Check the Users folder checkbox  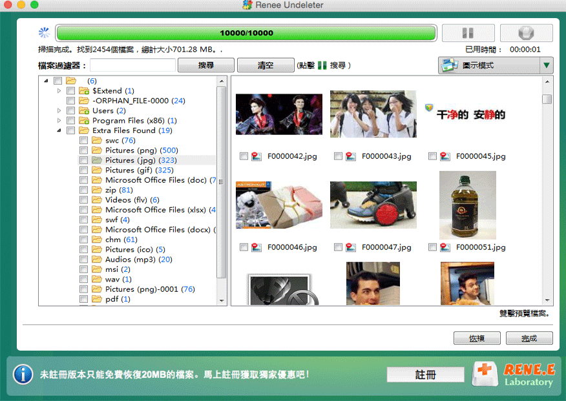(71, 110)
